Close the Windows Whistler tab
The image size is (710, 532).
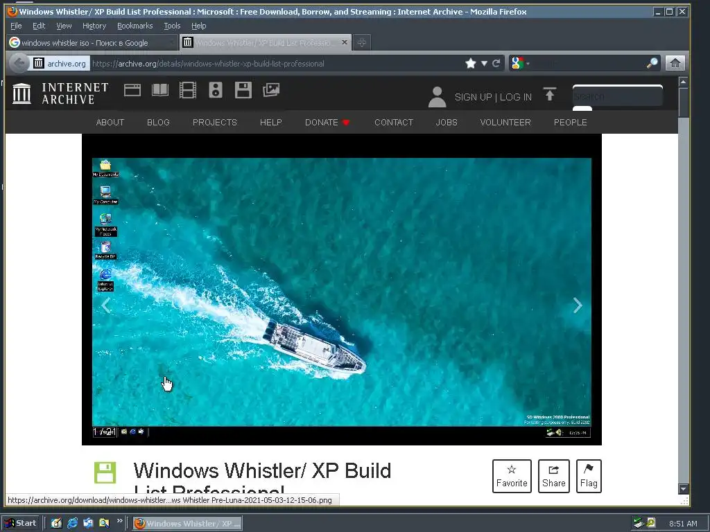click(x=344, y=42)
